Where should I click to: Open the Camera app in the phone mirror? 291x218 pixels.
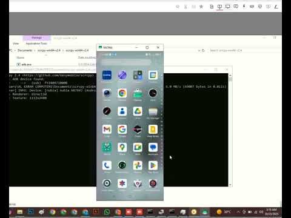click(107, 93)
